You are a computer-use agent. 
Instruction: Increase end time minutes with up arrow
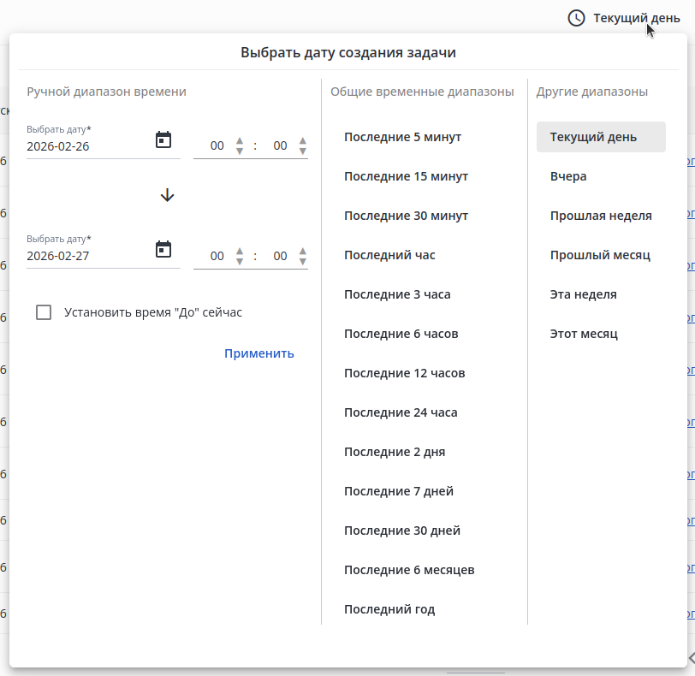(303, 251)
